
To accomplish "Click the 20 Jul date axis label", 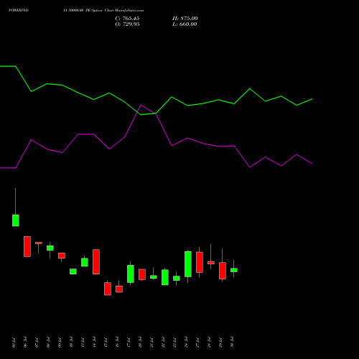I will [140, 342].
